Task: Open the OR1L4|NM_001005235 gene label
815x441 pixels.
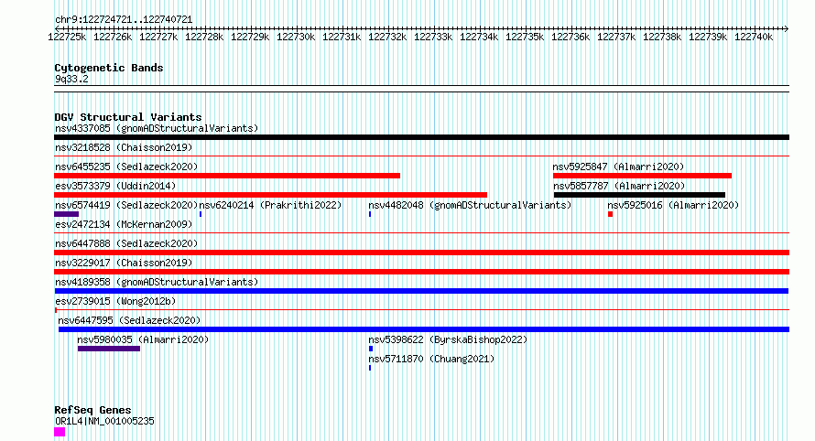Action: tap(104, 421)
